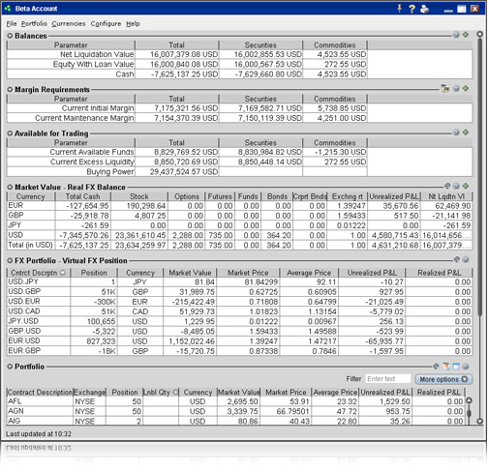Image resolution: width=488 pixels, height=472 pixels.
Task: Collapse the FX Portfolio - Virtual FX Position section
Action: pyautogui.click(x=10, y=260)
